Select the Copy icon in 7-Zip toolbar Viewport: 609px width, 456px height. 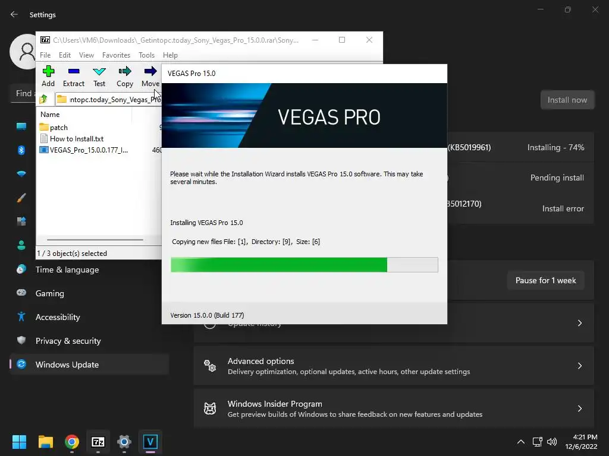125,77
